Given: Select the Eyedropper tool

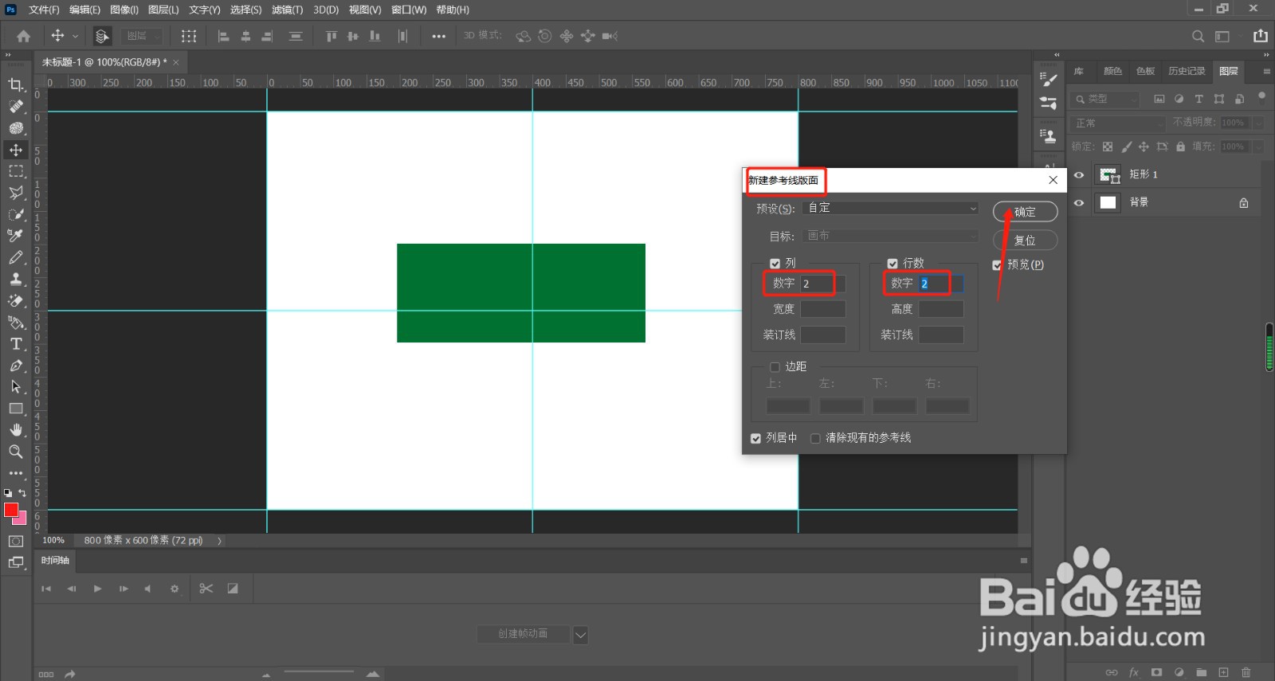Looking at the screenshot, I should tap(15, 236).
